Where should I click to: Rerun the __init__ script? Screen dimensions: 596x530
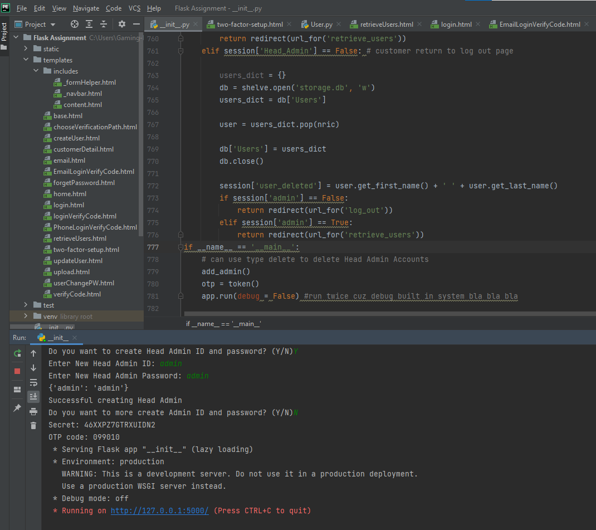[x=17, y=353]
